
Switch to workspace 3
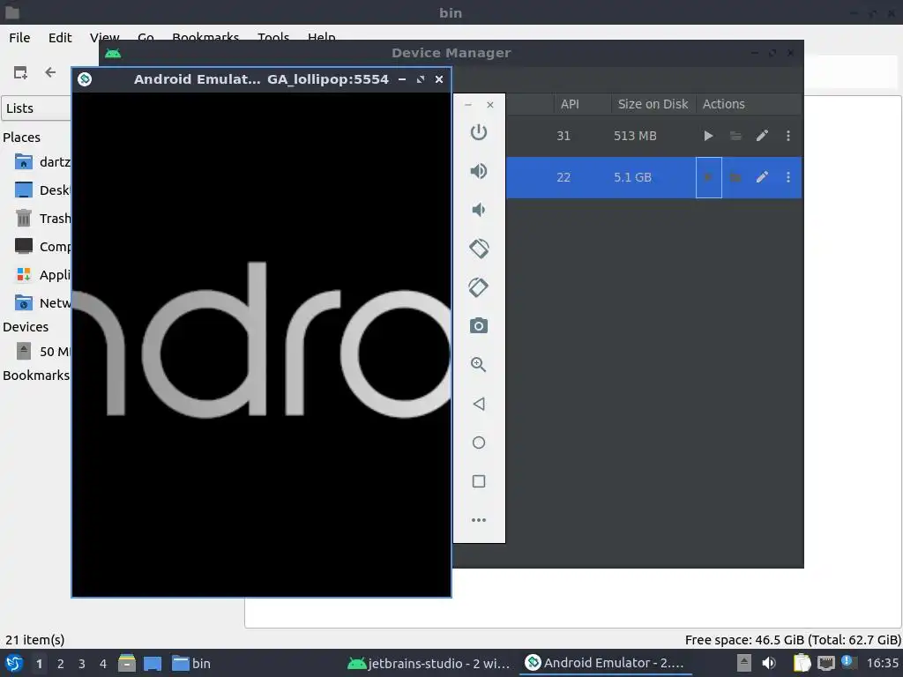(x=82, y=664)
